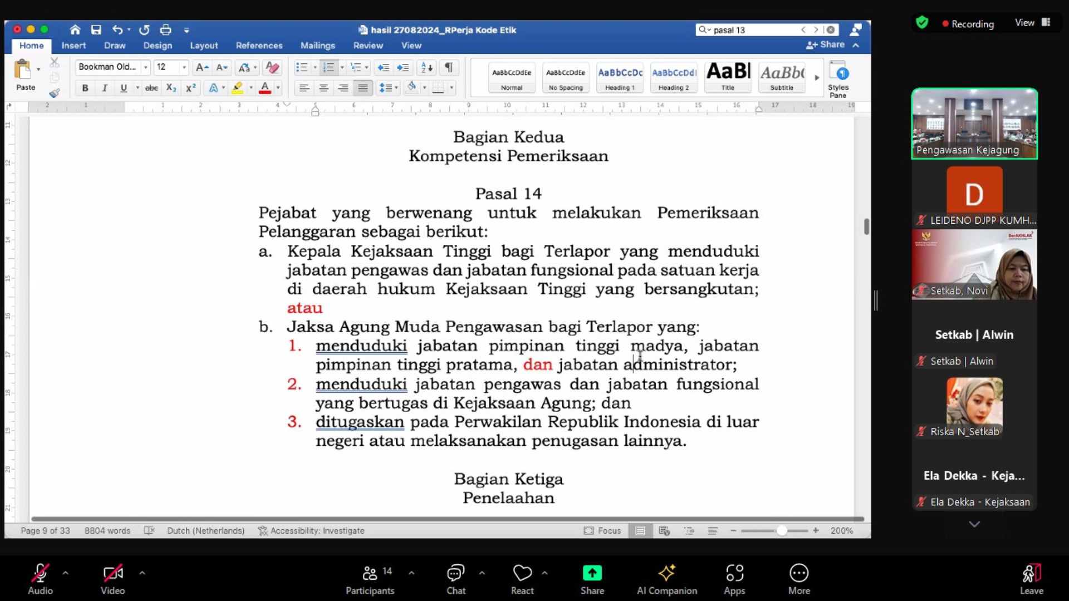Click the Word Home icon in title bar
The width and height of the screenshot is (1069, 601).
75,29
